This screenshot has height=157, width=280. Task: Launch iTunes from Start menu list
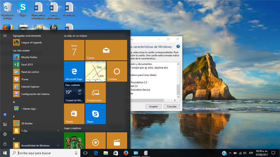click(x=36, y=79)
